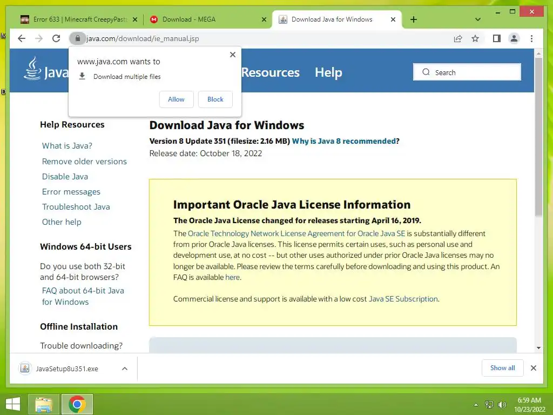Close the downloads bar

(x=533, y=368)
